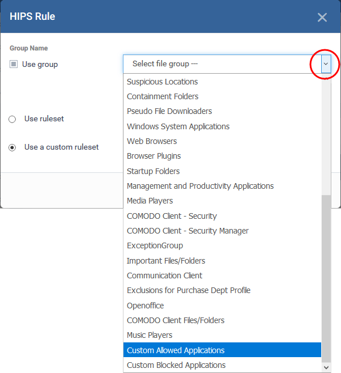Choose Management and Productivity Applications
This screenshot has height=373, width=341.
point(200,186)
